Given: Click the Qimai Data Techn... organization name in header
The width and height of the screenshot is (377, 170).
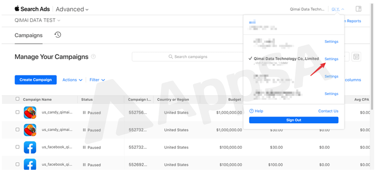Looking at the screenshot, I should coord(307,9).
